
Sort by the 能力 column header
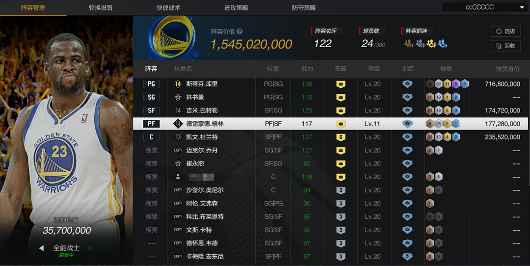307,69
